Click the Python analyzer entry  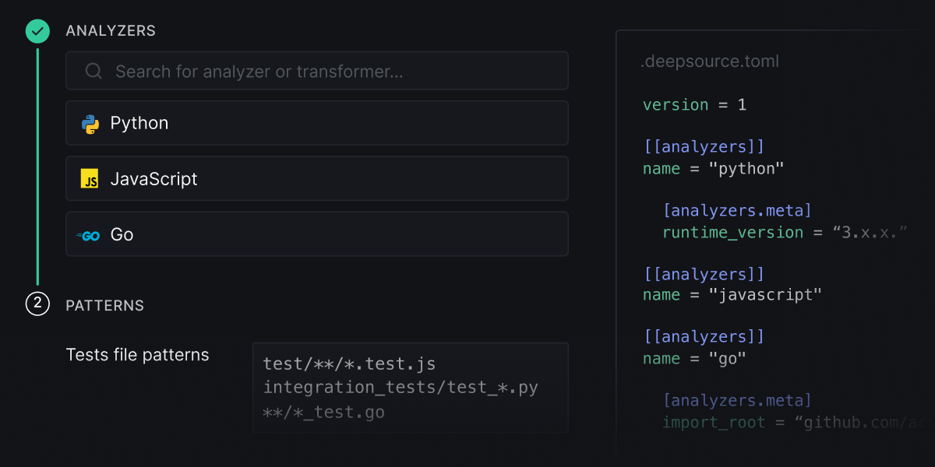pyautogui.click(x=316, y=122)
